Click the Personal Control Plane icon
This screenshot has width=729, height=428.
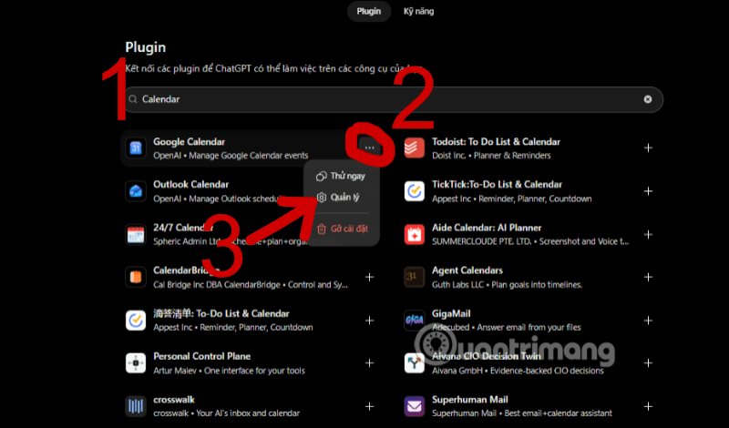(x=136, y=363)
